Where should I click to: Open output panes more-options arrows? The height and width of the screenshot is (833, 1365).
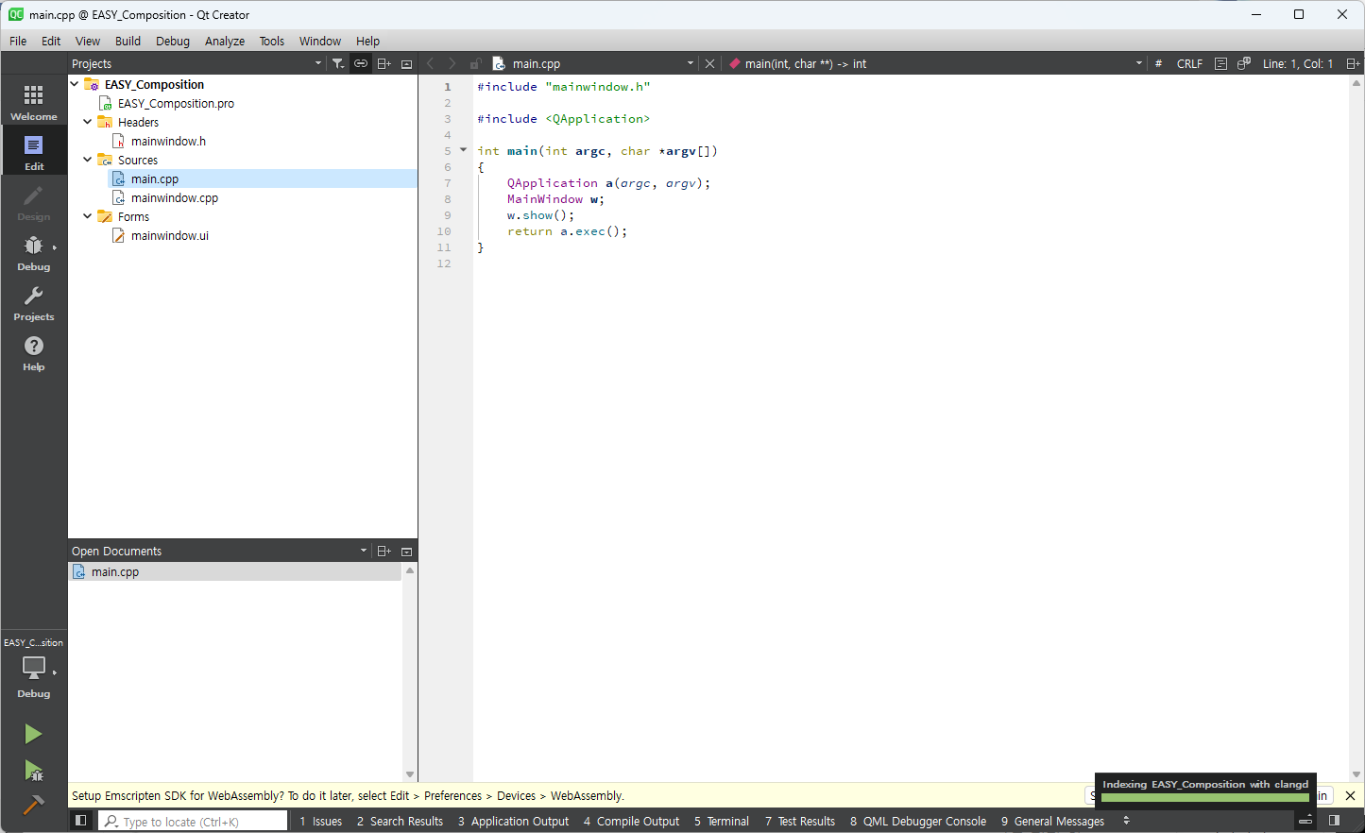[x=1126, y=821]
